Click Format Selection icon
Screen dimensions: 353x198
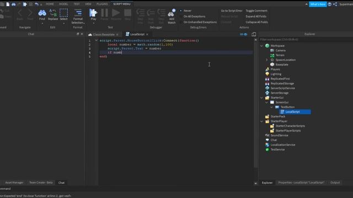pyautogui.click(x=78, y=13)
